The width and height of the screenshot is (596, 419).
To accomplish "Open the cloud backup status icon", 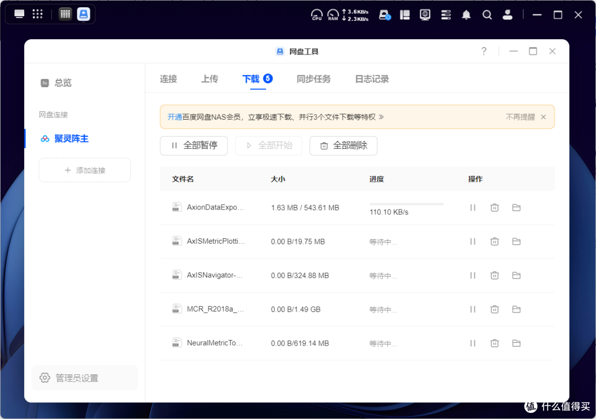I will pos(385,15).
